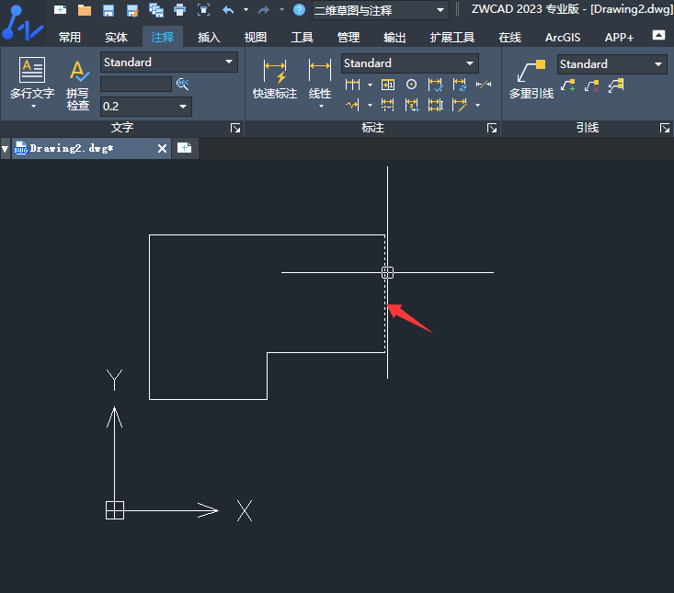Expand the jogged dimension dropdown arrow
This screenshot has width=674, height=593.
[x=370, y=106]
